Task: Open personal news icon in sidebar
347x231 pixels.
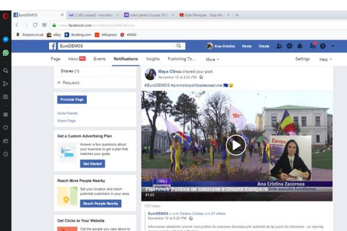Action: pyautogui.click(x=6, y=141)
